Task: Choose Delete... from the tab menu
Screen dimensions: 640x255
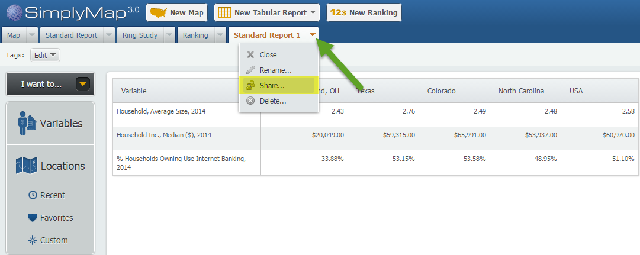Action: coord(279,101)
